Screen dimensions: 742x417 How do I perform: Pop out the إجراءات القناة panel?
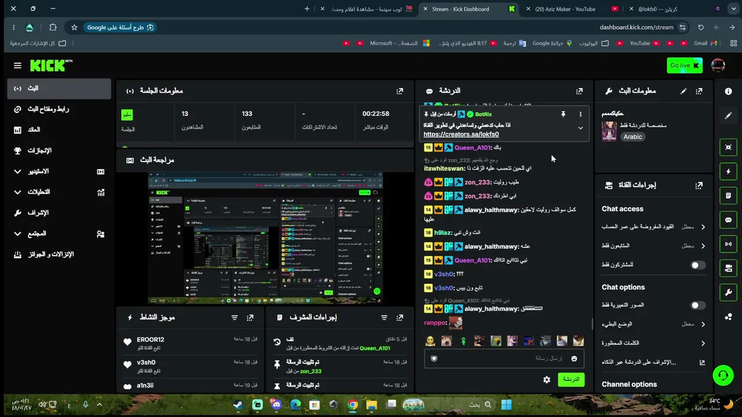[699, 185]
